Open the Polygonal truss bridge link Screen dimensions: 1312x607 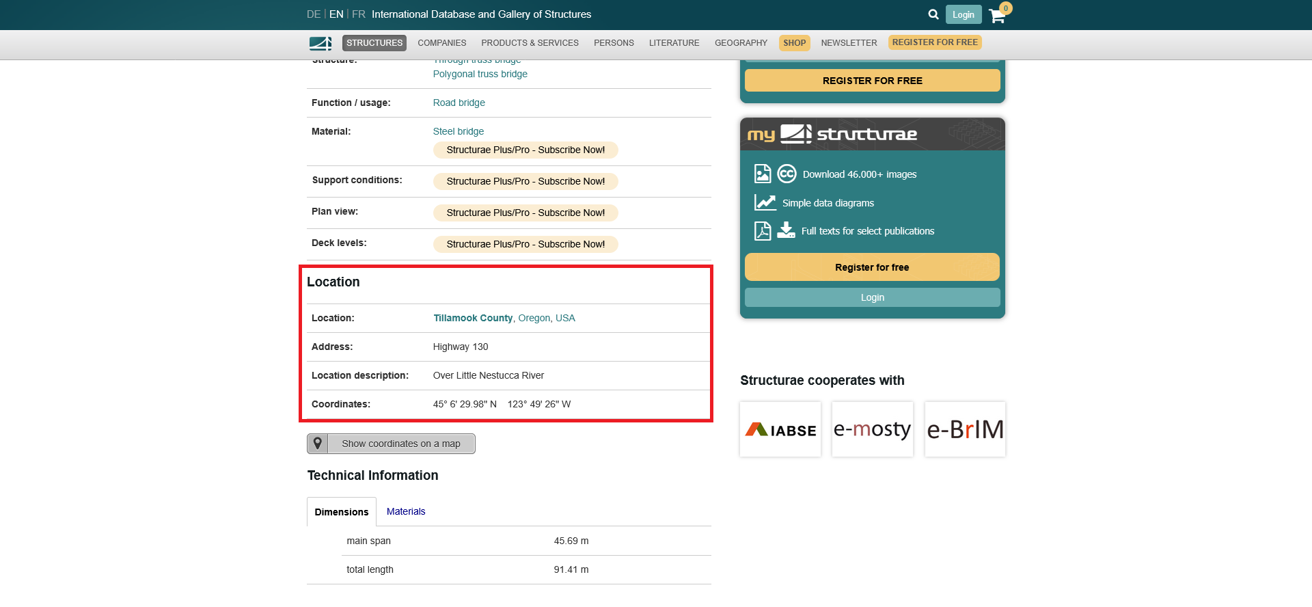[480, 74]
